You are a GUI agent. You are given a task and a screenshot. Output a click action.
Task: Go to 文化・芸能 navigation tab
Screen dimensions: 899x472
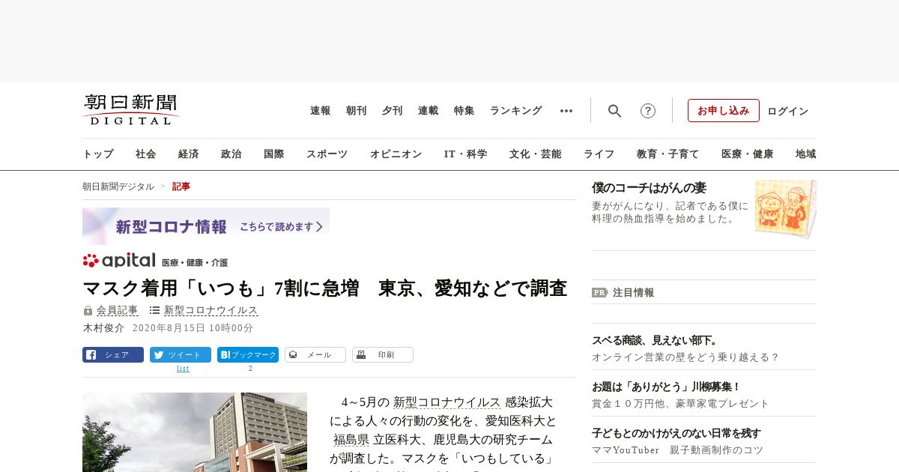(536, 154)
